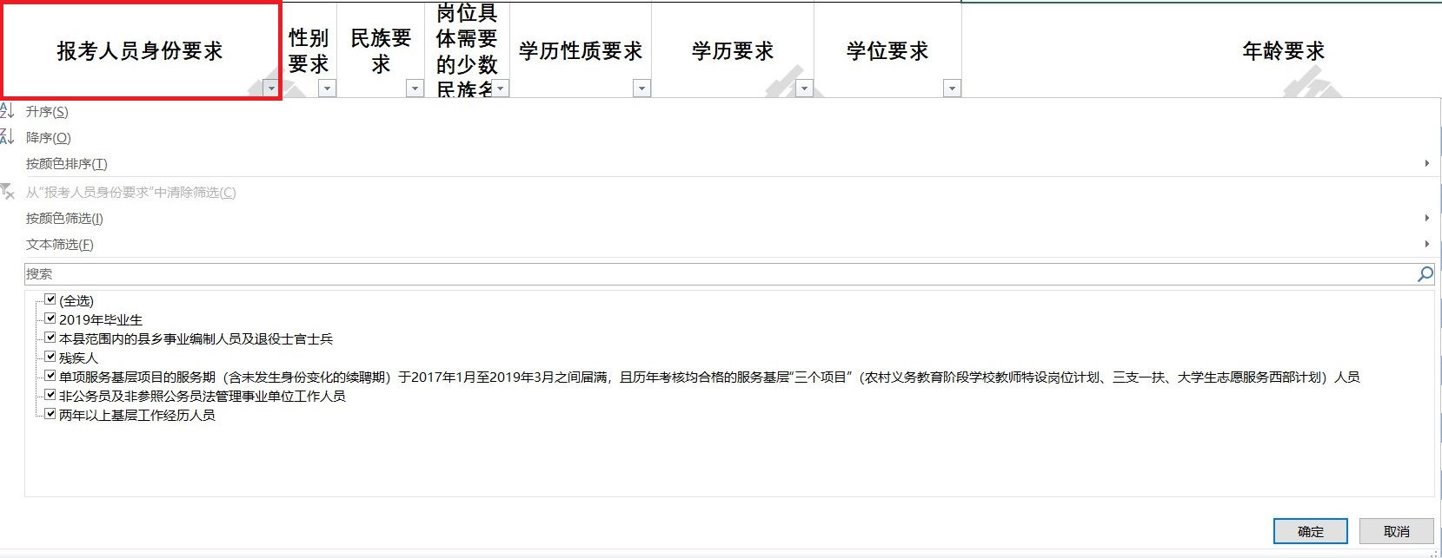This screenshot has width=1442, height=558.
Task: Open 按颜色筛选(I) menu entry
Action: pos(64,219)
